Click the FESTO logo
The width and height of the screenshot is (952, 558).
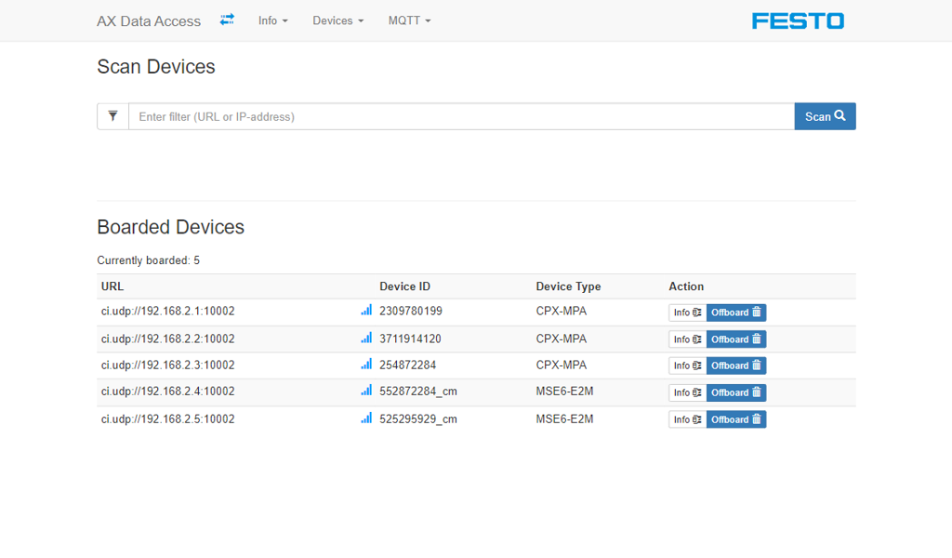(x=798, y=21)
